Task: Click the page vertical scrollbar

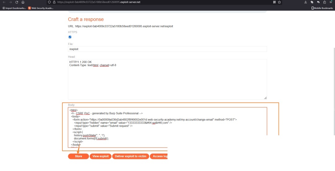Action: 334,91
